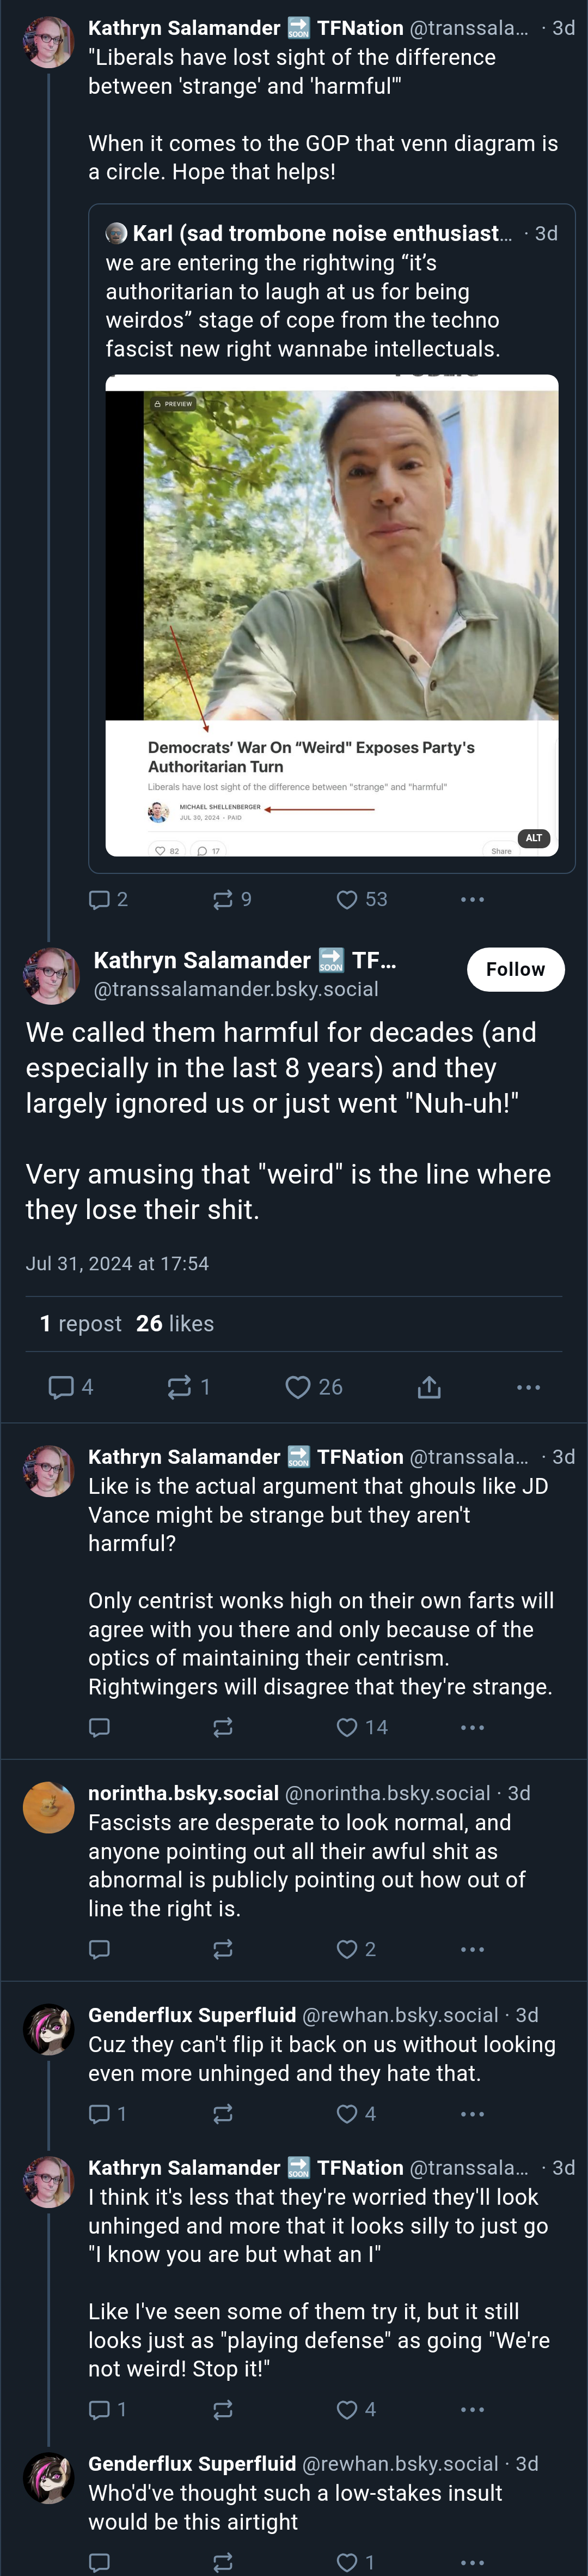View the 1 repost list

click(x=80, y=1323)
